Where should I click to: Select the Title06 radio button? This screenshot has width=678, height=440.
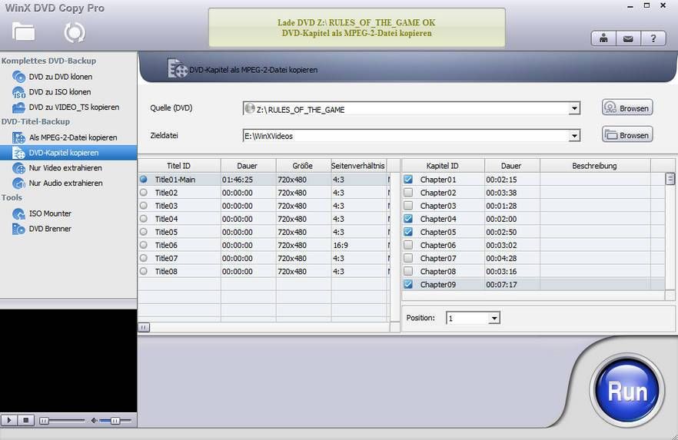144,245
